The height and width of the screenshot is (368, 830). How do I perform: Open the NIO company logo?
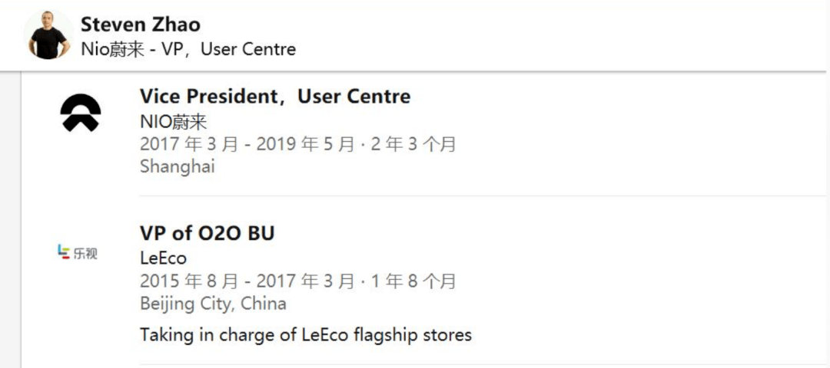(81, 113)
